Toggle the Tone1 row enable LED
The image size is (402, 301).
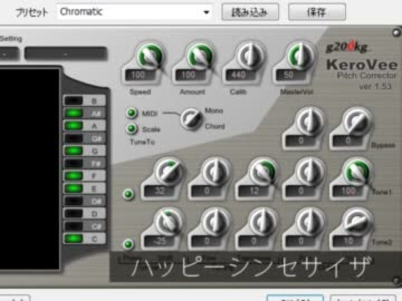click(128, 194)
